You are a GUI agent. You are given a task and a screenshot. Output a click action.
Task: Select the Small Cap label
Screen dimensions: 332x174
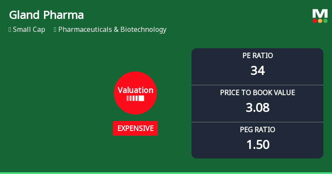click(x=29, y=30)
